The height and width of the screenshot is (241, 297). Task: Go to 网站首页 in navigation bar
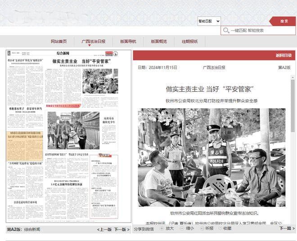click(x=58, y=41)
